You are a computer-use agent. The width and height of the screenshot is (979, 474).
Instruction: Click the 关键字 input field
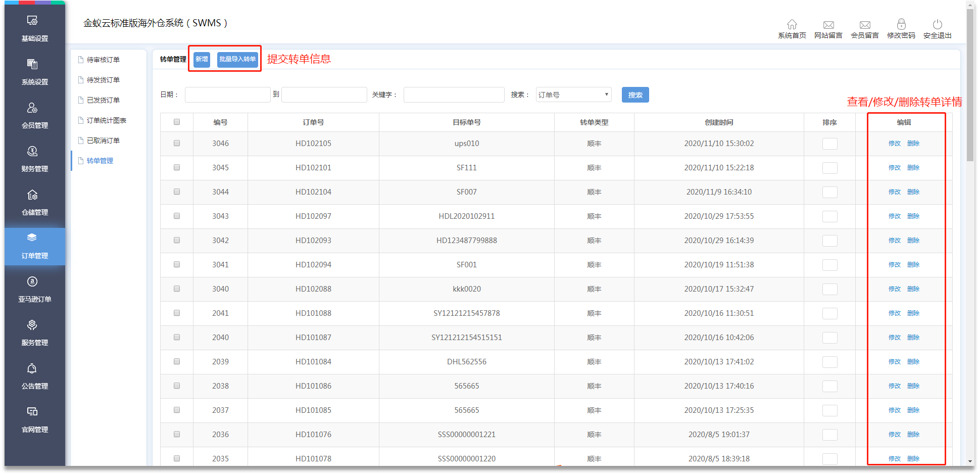pyautogui.click(x=454, y=95)
